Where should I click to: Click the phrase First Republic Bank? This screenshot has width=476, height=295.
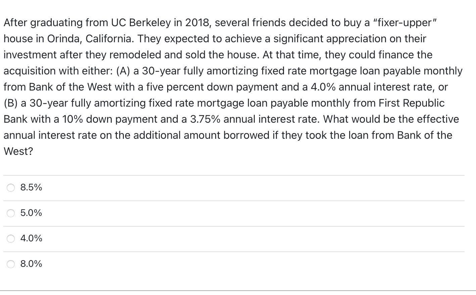411,103
